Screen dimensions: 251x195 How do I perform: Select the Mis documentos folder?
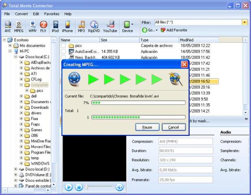(x=32, y=45)
